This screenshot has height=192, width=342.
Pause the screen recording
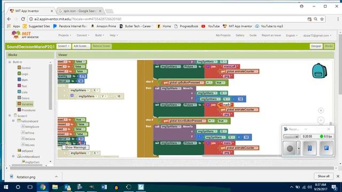point(309,148)
